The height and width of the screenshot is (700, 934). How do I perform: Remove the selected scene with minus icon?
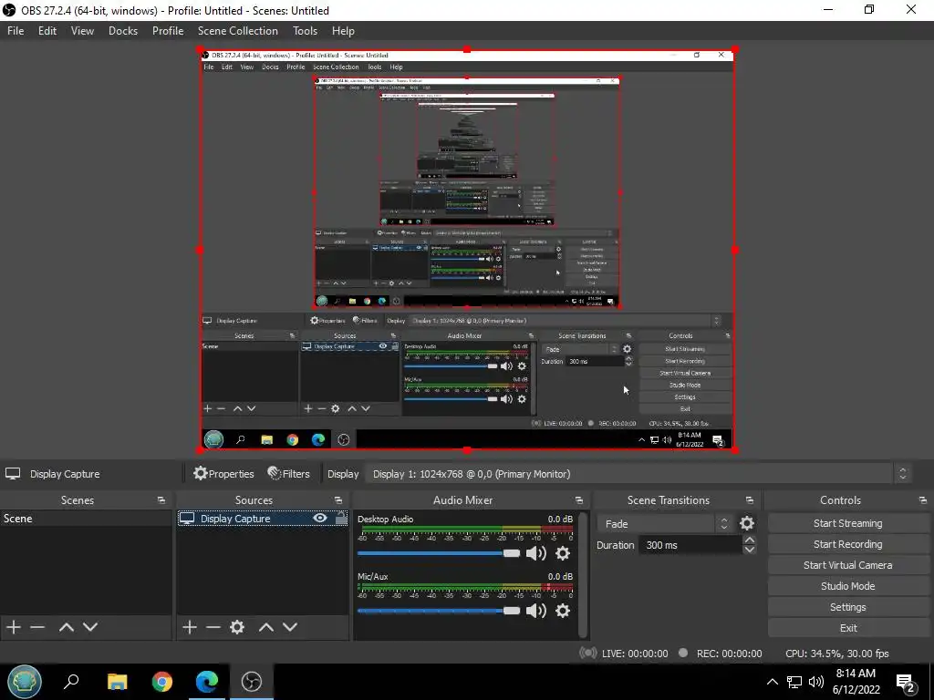(37, 627)
